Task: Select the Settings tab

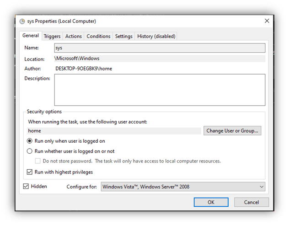Action: 123,36
